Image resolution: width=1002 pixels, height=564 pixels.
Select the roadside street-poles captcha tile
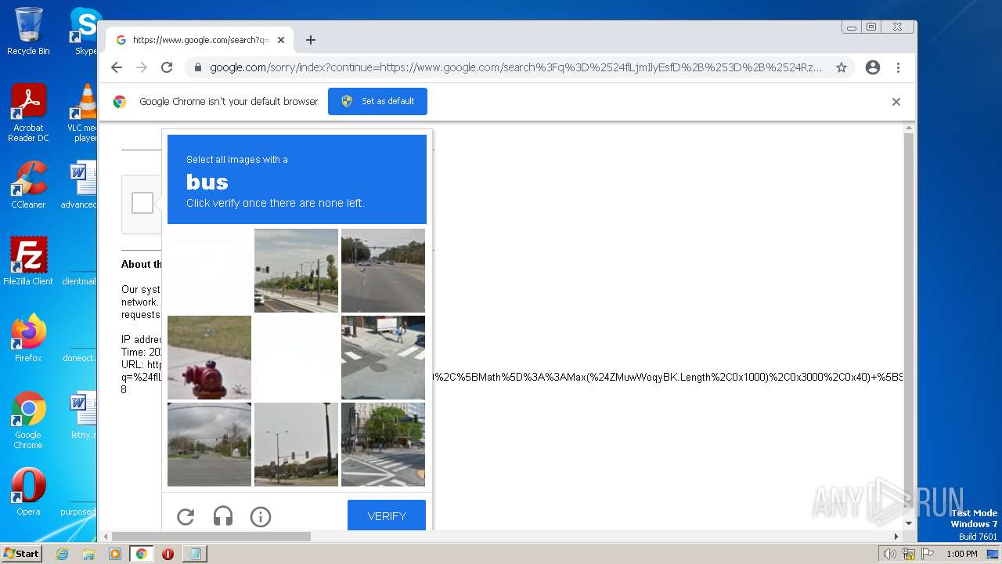pyautogui.click(x=296, y=270)
